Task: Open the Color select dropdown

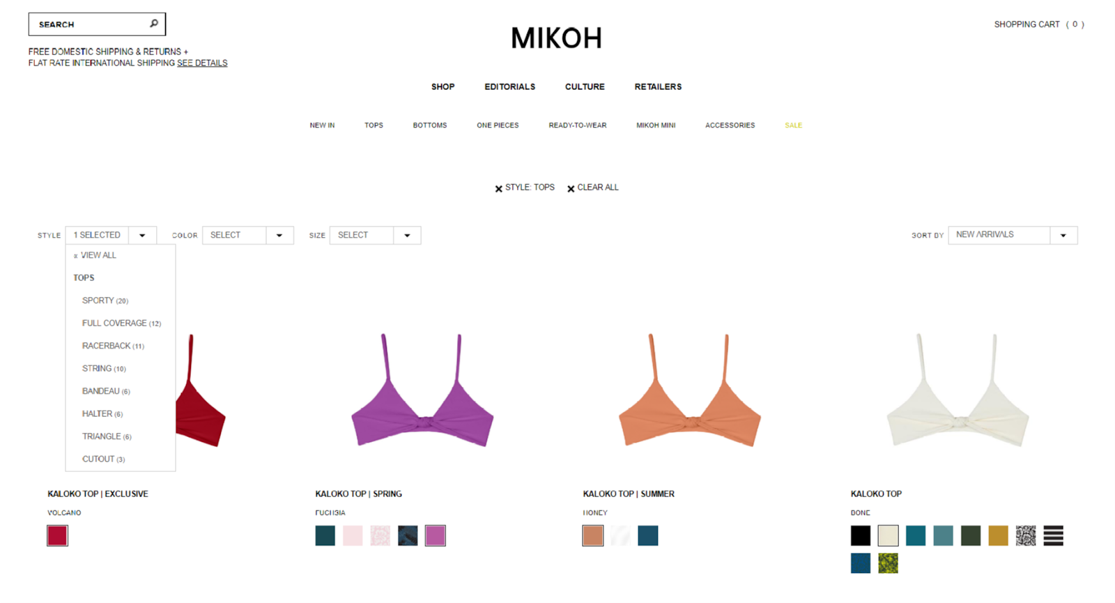Action: 248,235
